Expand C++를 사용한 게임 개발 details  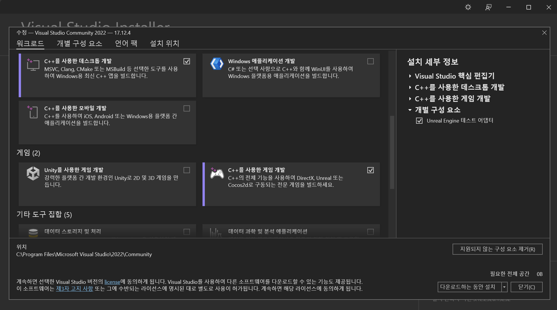410,99
